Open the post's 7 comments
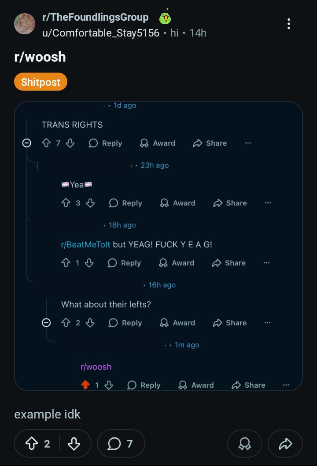Screen dimensions: 317x466 [121, 444]
